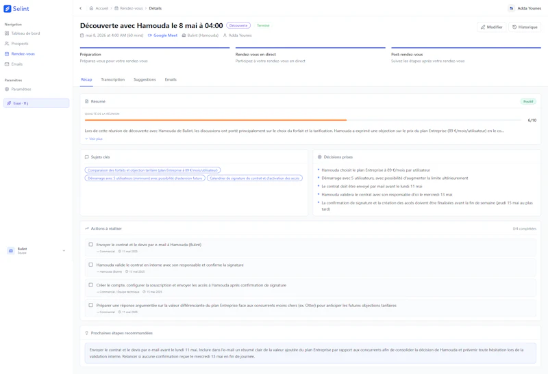Viewport: 548px width, 374px height.
Task: Click the Google Meet camera icon
Action: pyautogui.click(x=150, y=36)
